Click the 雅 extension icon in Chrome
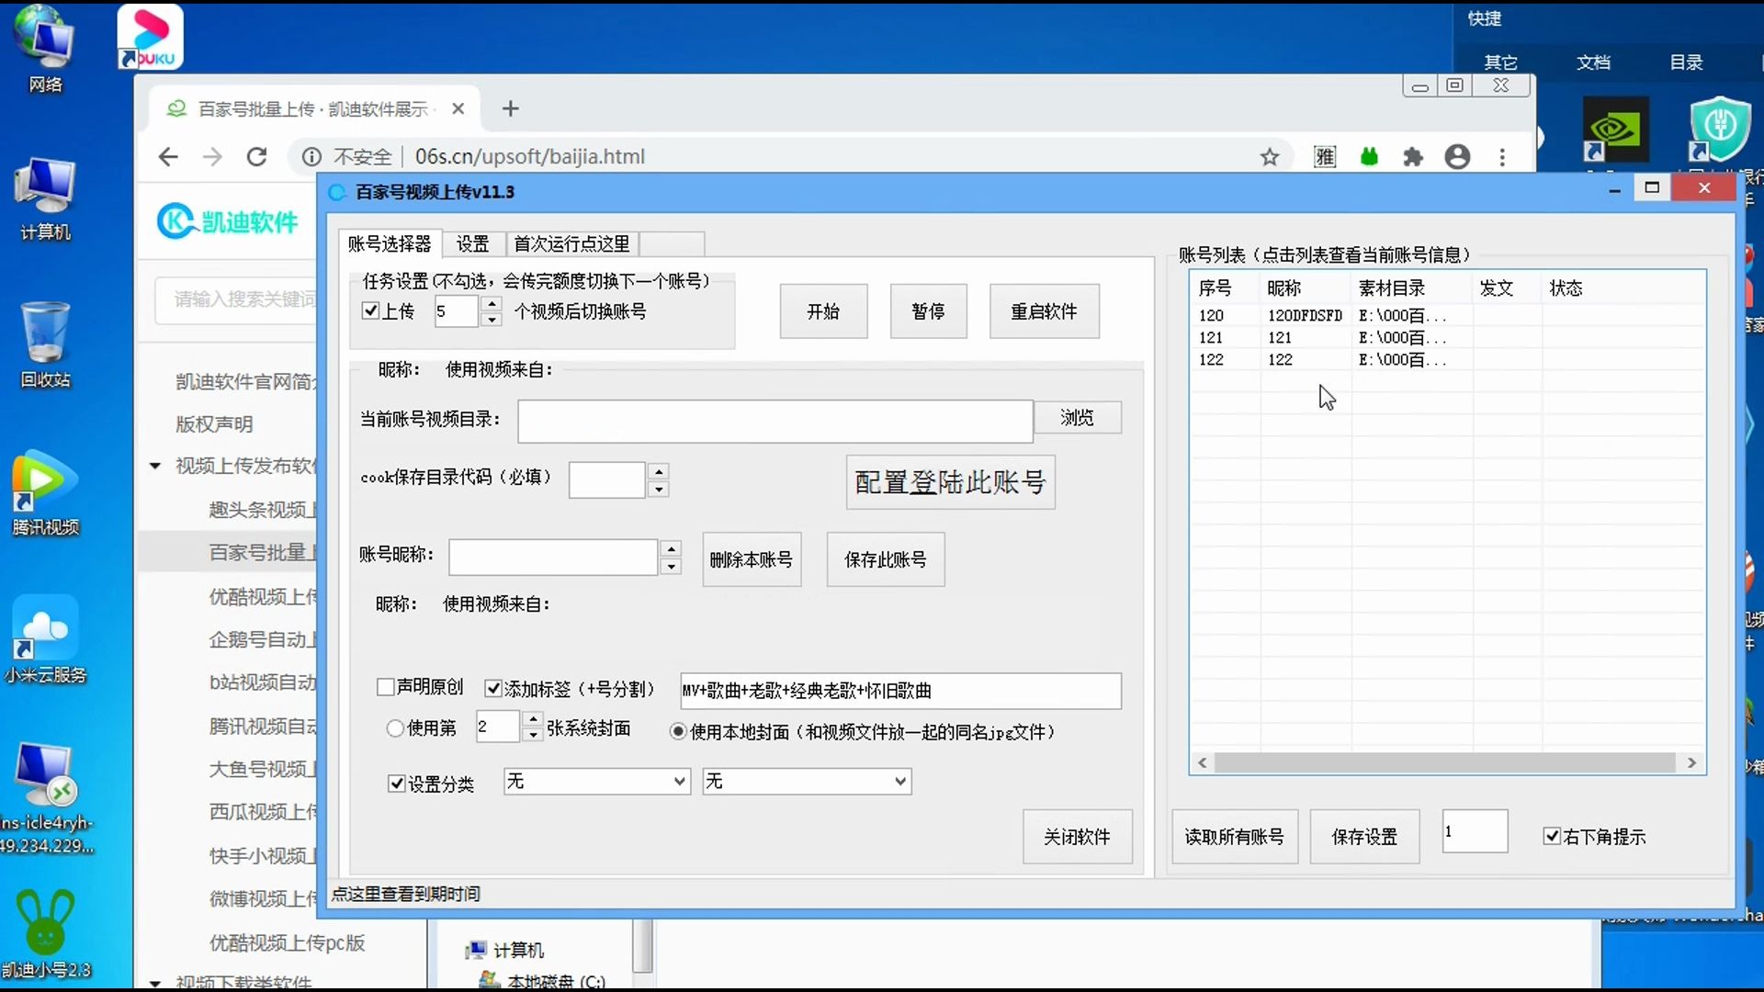This screenshot has width=1764, height=992. pos(1325,157)
